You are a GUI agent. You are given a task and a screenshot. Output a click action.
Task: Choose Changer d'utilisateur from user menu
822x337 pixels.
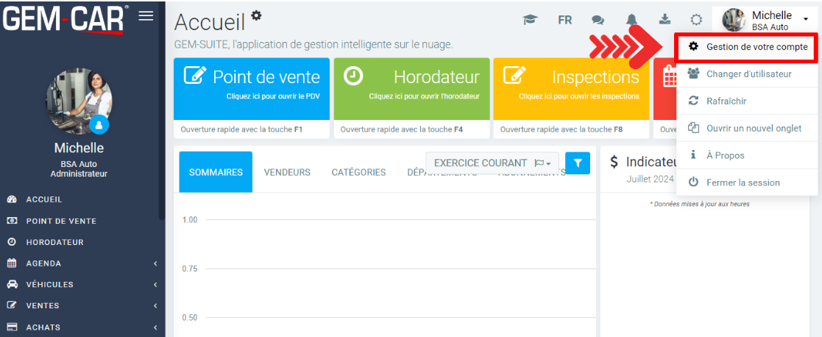(x=748, y=74)
